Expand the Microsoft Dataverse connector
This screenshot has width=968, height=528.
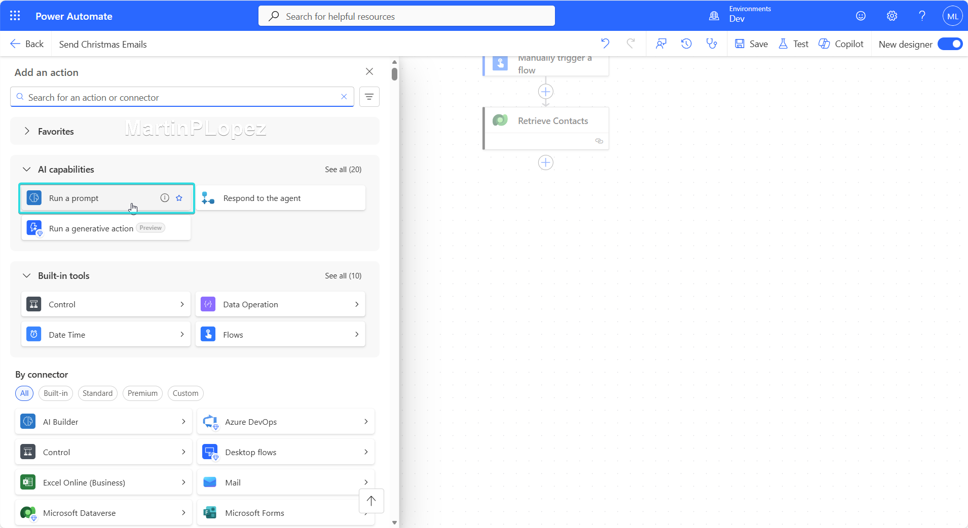103,513
